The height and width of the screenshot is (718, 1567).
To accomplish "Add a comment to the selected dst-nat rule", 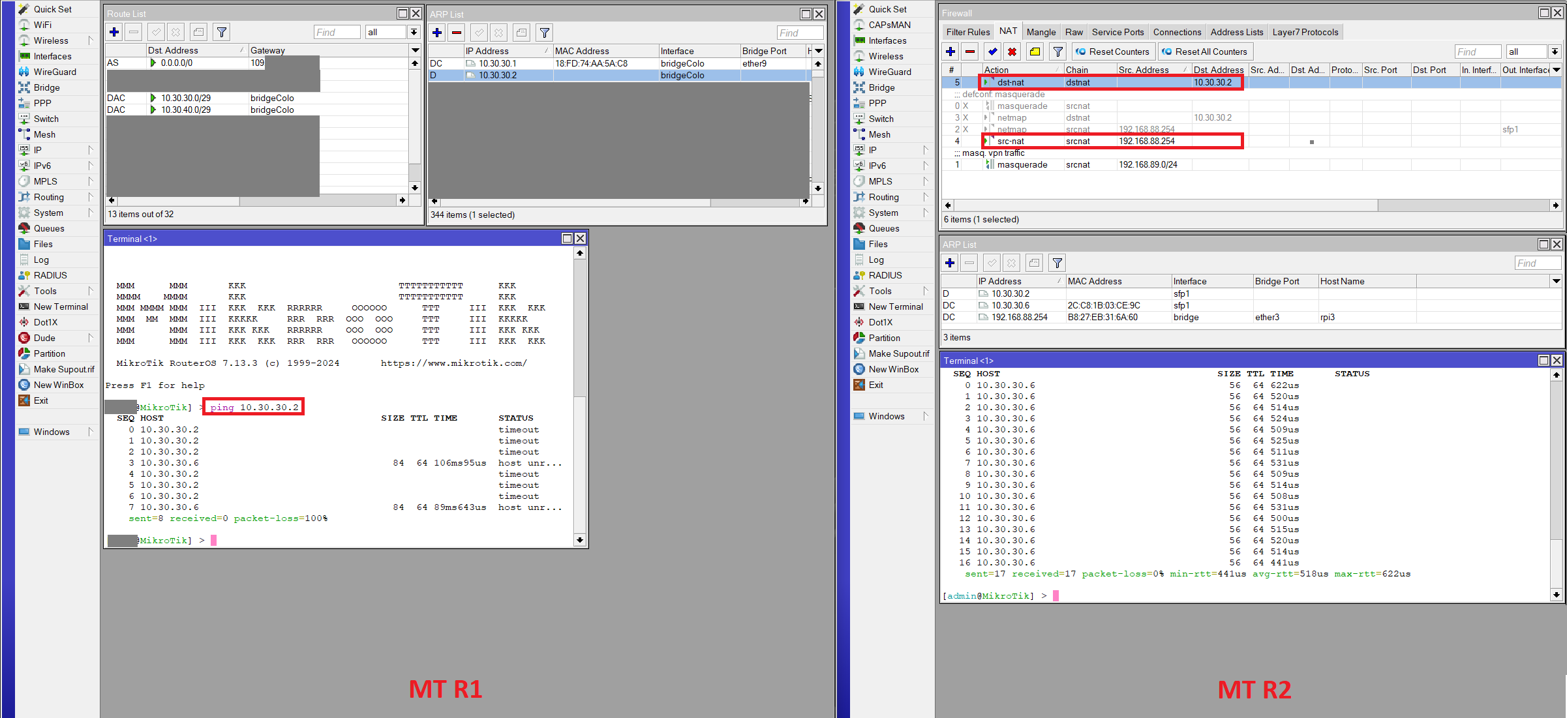I will pyautogui.click(x=1034, y=52).
